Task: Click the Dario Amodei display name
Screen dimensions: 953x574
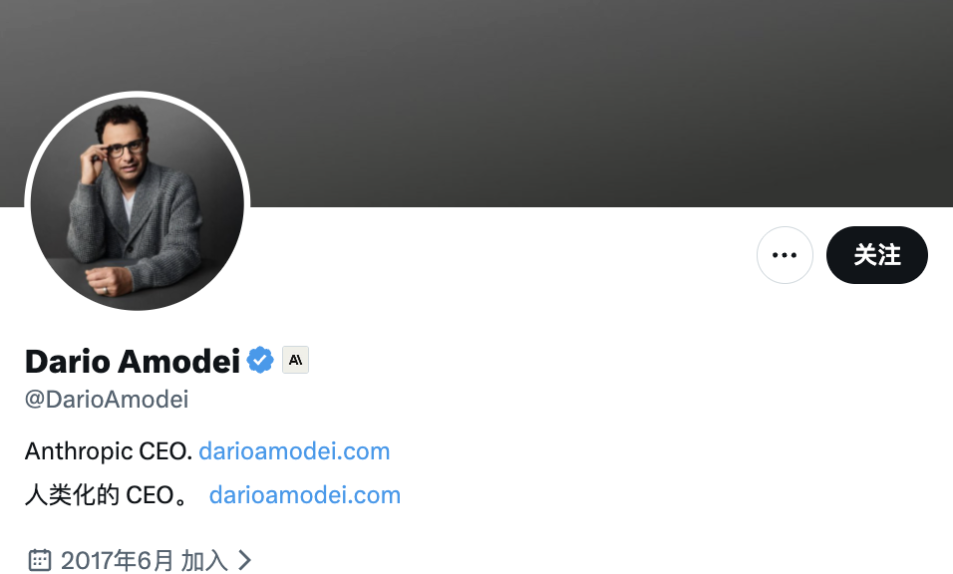Action: tap(133, 362)
